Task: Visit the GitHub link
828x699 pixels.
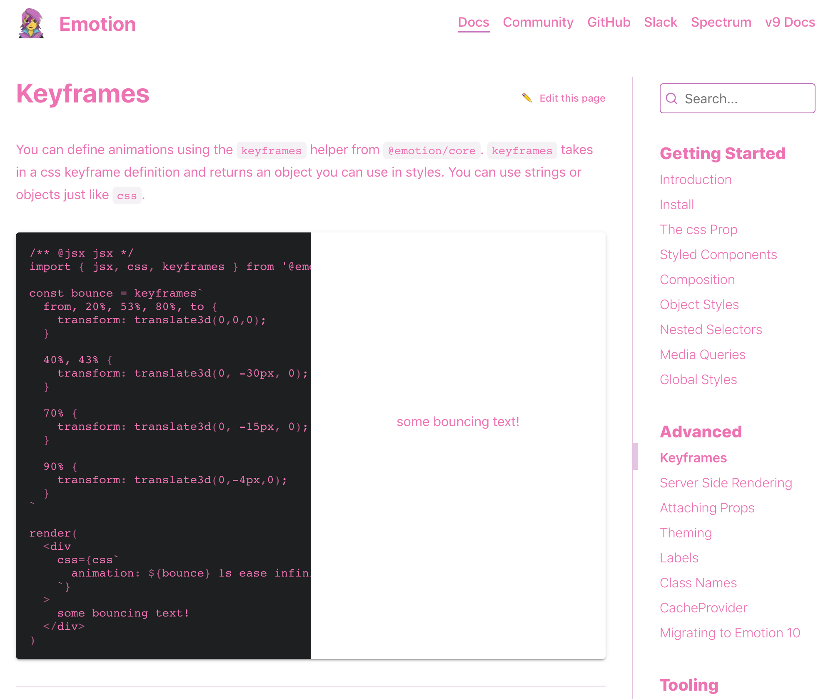Action: (x=609, y=22)
